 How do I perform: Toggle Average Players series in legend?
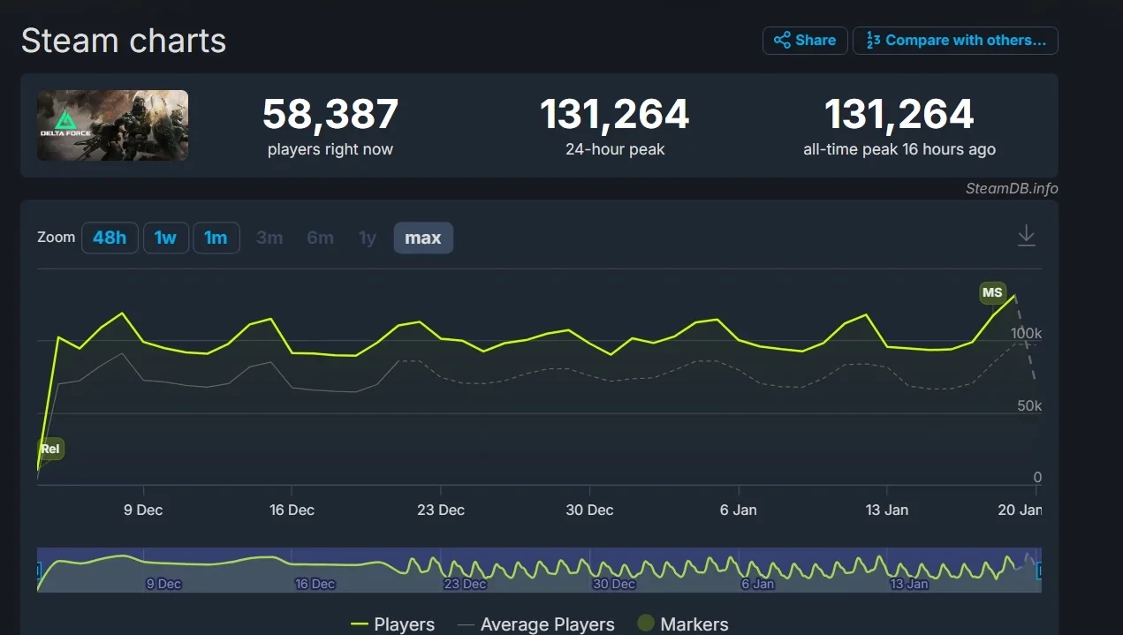[x=536, y=624]
